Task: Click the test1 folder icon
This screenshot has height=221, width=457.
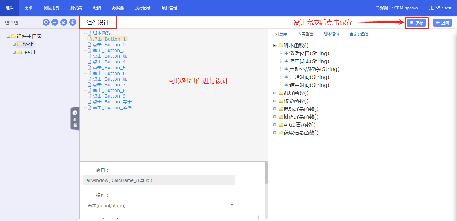Action: pyautogui.click(x=19, y=52)
